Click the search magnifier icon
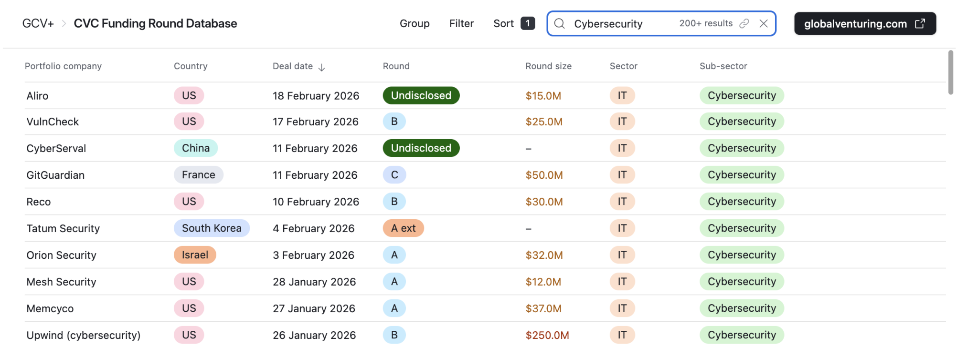The image size is (978, 347). click(x=560, y=24)
